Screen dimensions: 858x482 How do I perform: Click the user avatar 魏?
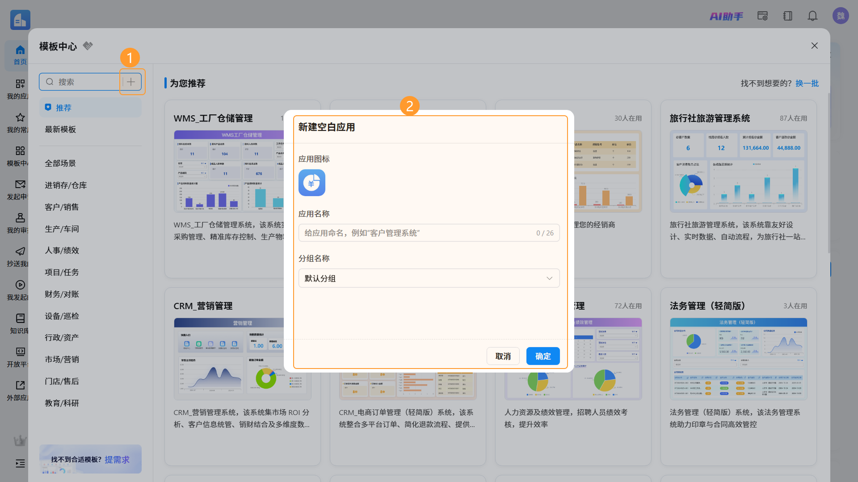coord(841,16)
